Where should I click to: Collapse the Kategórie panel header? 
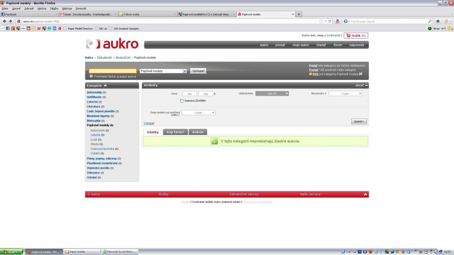112,85
